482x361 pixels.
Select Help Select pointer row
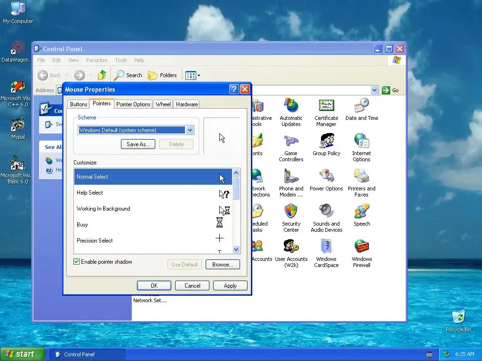click(153, 193)
